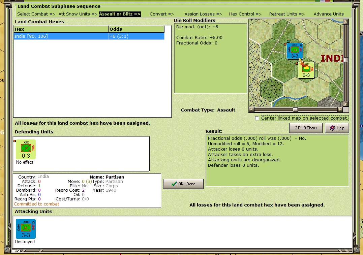Click the Assault or Blitz => step
Image resolution: width=363 pixels, height=255 pixels.
[120, 14]
